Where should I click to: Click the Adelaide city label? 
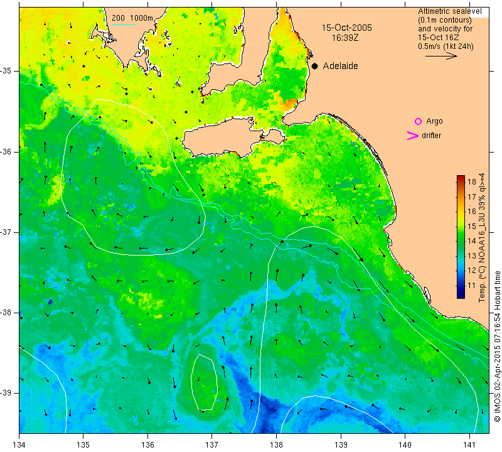pyautogui.click(x=340, y=66)
